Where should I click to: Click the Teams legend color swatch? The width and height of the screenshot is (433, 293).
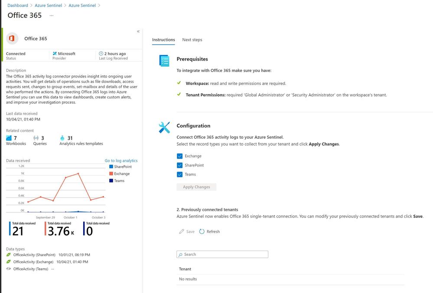click(x=111, y=181)
